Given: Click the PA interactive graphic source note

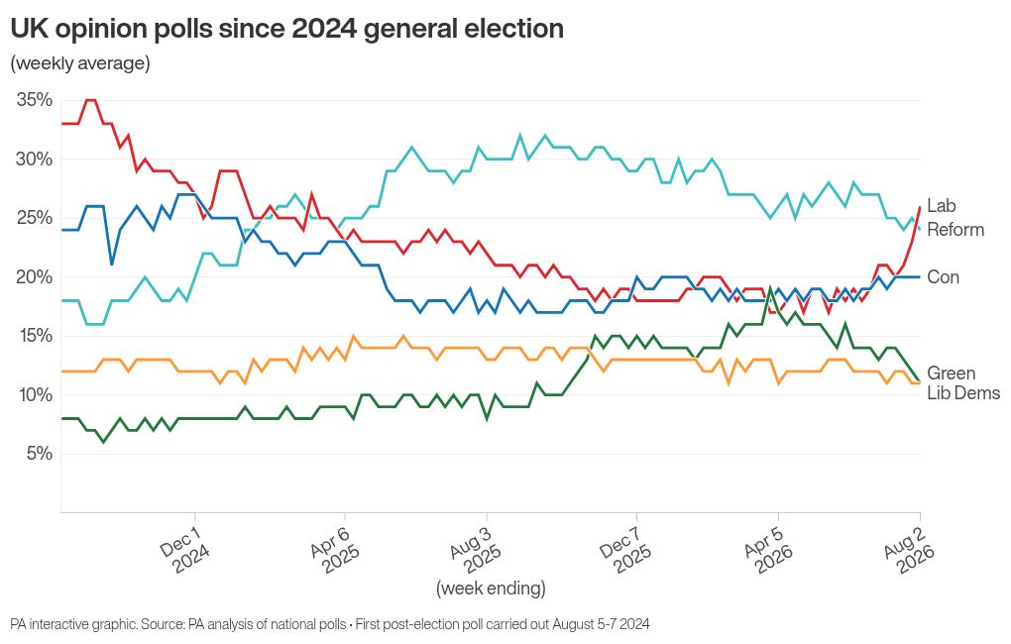Looking at the screenshot, I should [x=330, y=624].
